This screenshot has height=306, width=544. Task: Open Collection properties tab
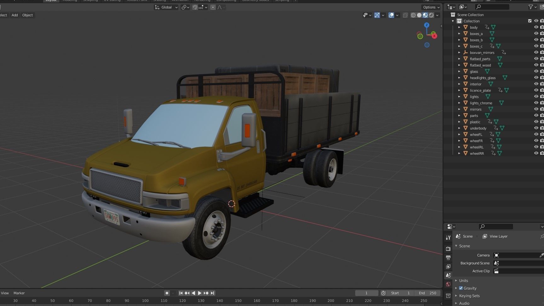(448, 296)
